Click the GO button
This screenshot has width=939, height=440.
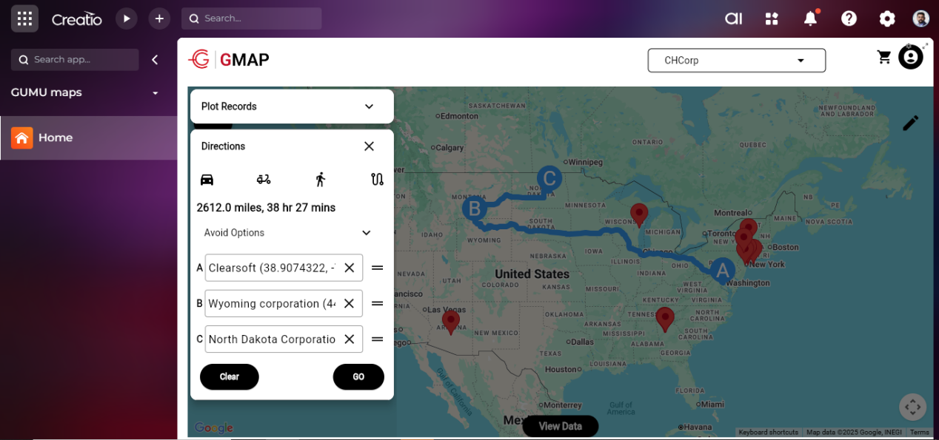coord(358,376)
